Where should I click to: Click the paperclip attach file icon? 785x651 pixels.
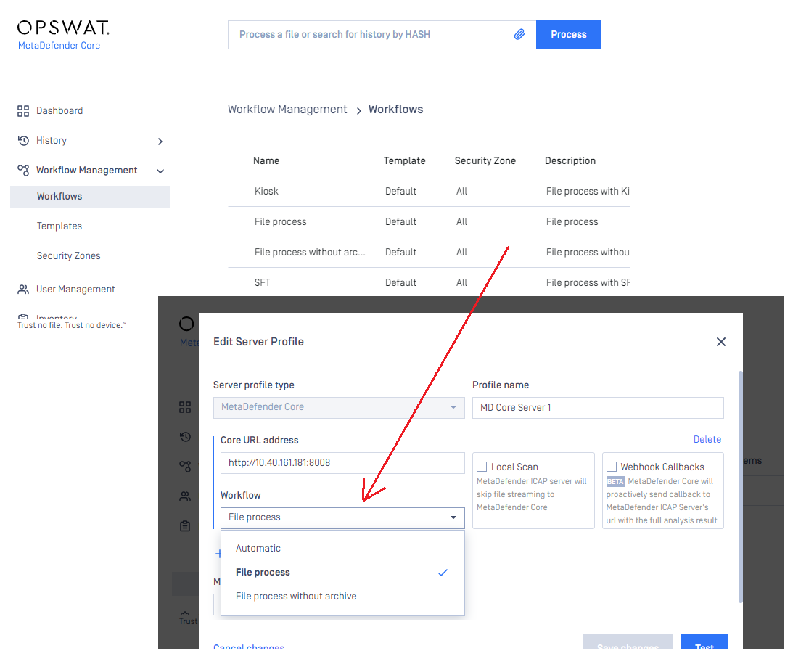(519, 35)
